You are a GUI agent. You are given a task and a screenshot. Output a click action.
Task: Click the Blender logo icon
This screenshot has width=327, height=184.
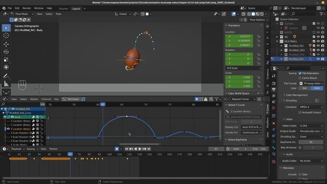point(4,8)
